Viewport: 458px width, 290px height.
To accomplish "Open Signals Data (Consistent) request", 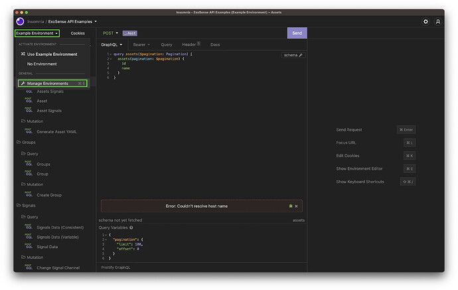I will (60, 227).
